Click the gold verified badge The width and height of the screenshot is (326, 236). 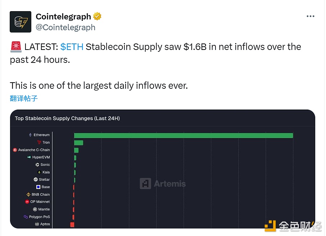click(x=98, y=17)
